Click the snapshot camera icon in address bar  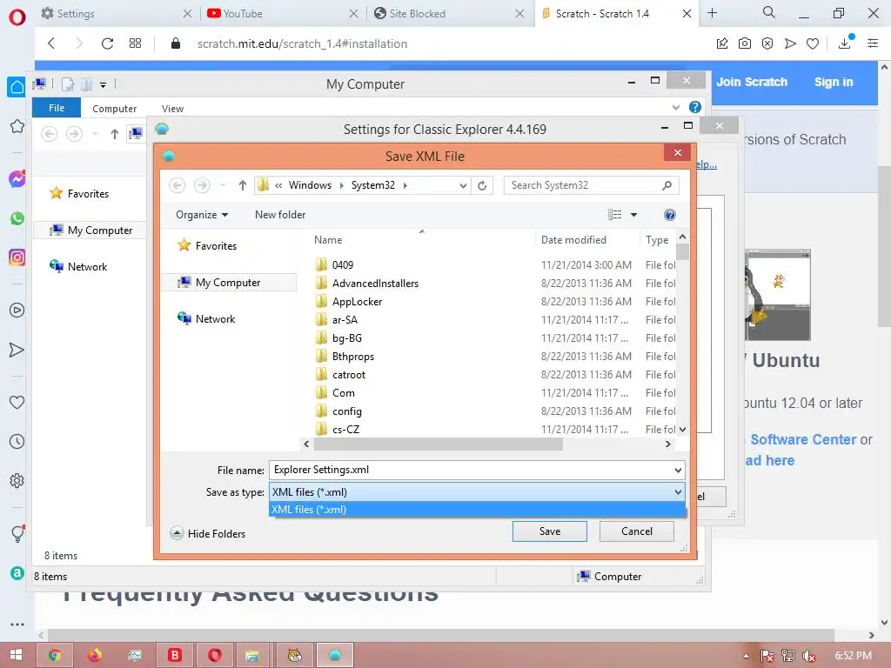745,43
